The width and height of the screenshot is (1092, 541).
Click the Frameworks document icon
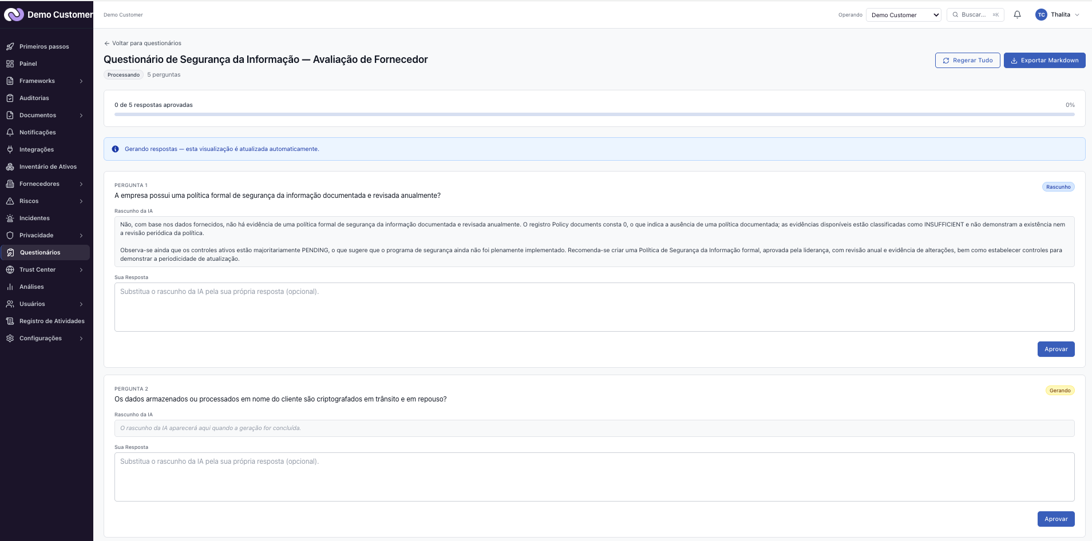coord(10,81)
